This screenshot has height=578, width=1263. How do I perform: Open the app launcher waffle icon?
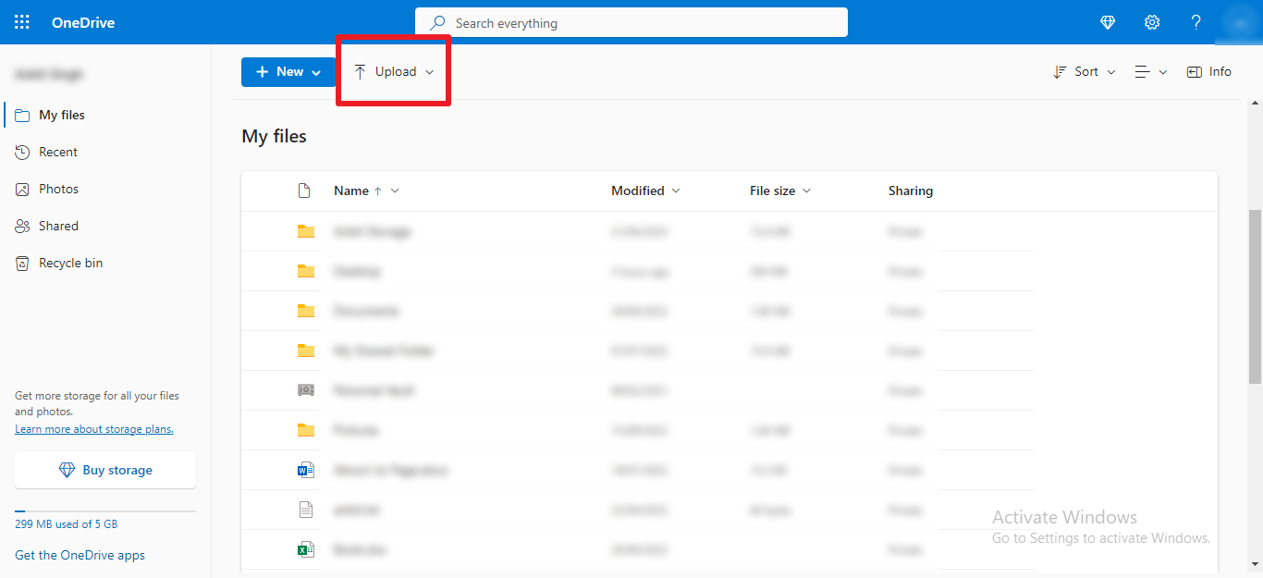(x=21, y=21)
